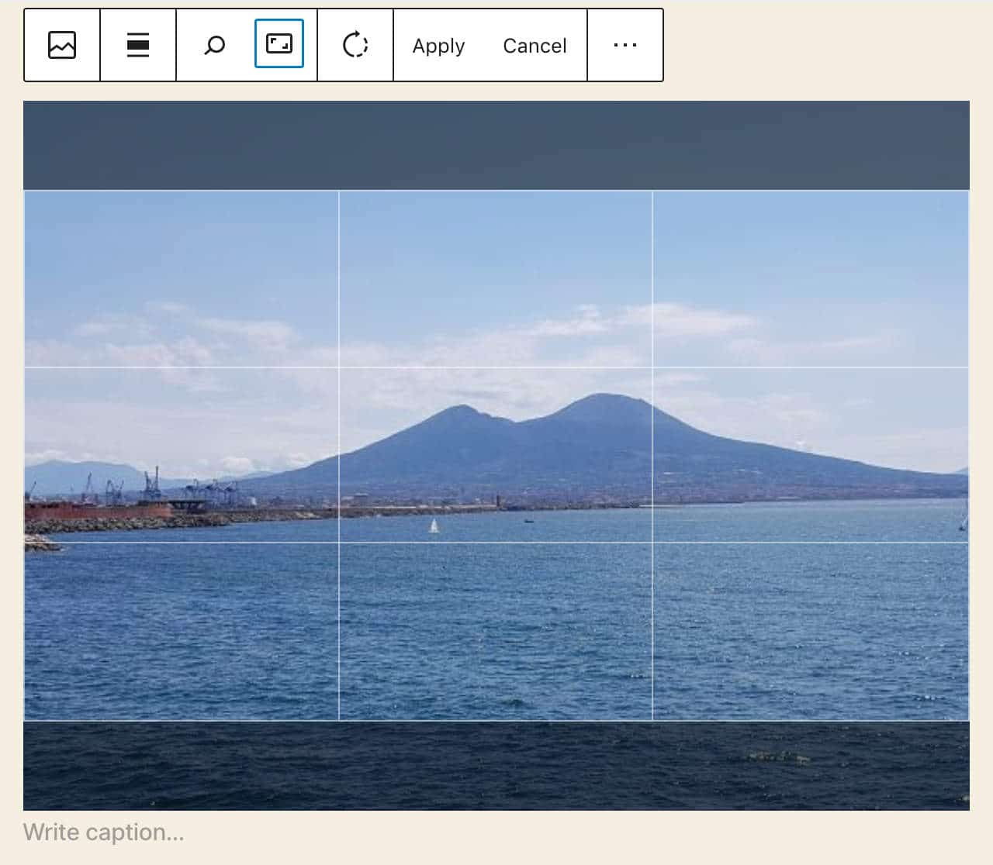Cancel the image editing
This screenshot has width=993, height=865.
tap(535, 45)
